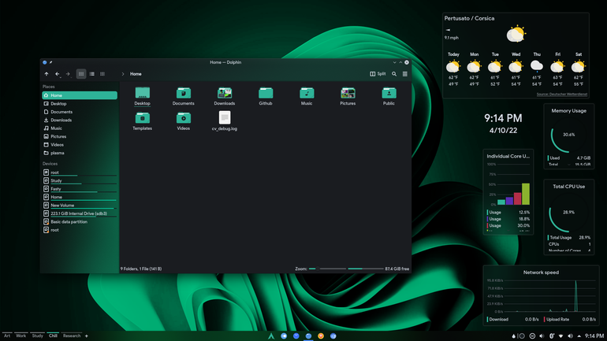
Task: Select the Music folder icon
Action: [307, 96]
